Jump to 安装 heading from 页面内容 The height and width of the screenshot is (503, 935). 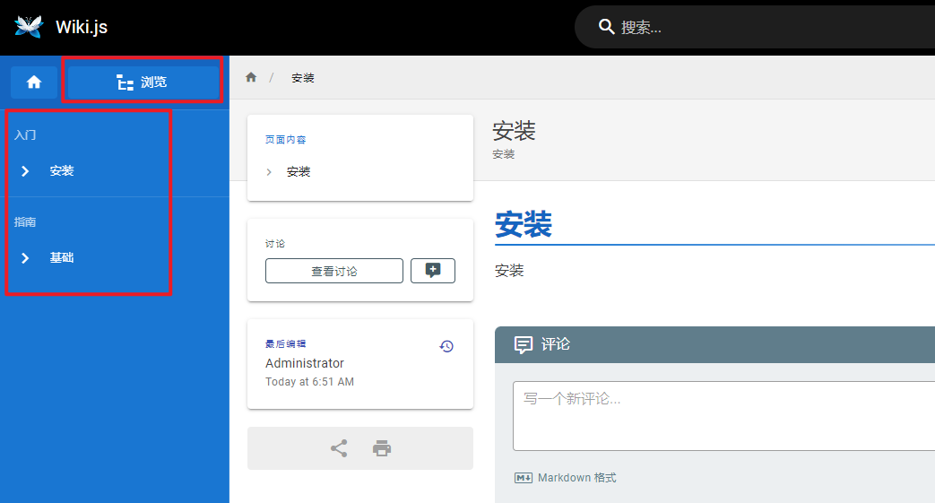point(299,172)
